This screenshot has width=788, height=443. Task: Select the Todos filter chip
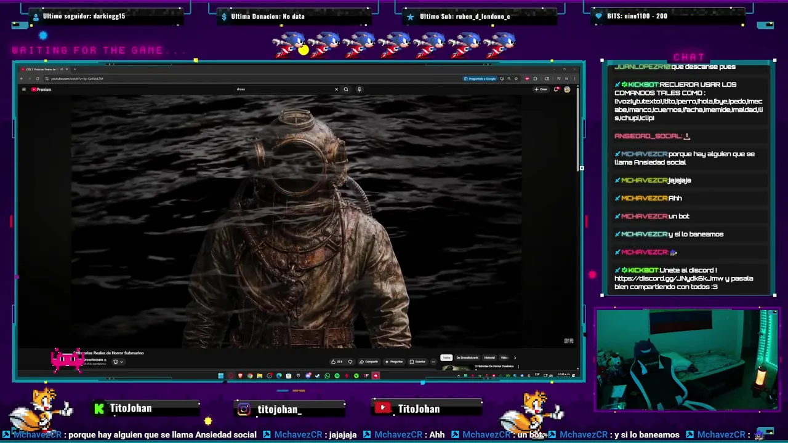446,357
